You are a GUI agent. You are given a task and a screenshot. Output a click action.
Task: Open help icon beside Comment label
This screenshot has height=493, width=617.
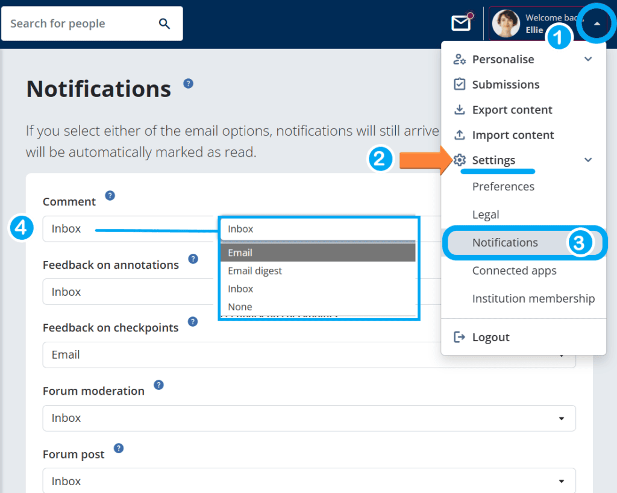110,195
